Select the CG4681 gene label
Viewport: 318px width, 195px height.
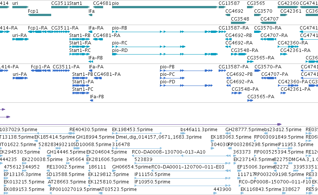102,3
